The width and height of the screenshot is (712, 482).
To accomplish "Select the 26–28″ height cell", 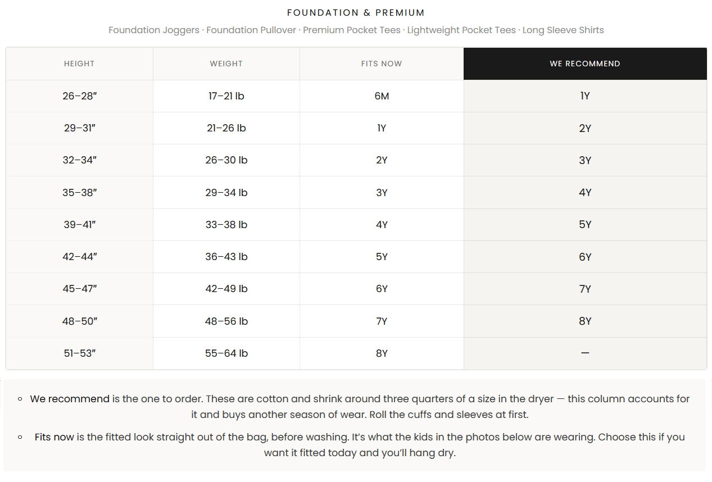I will coord(79,96).
